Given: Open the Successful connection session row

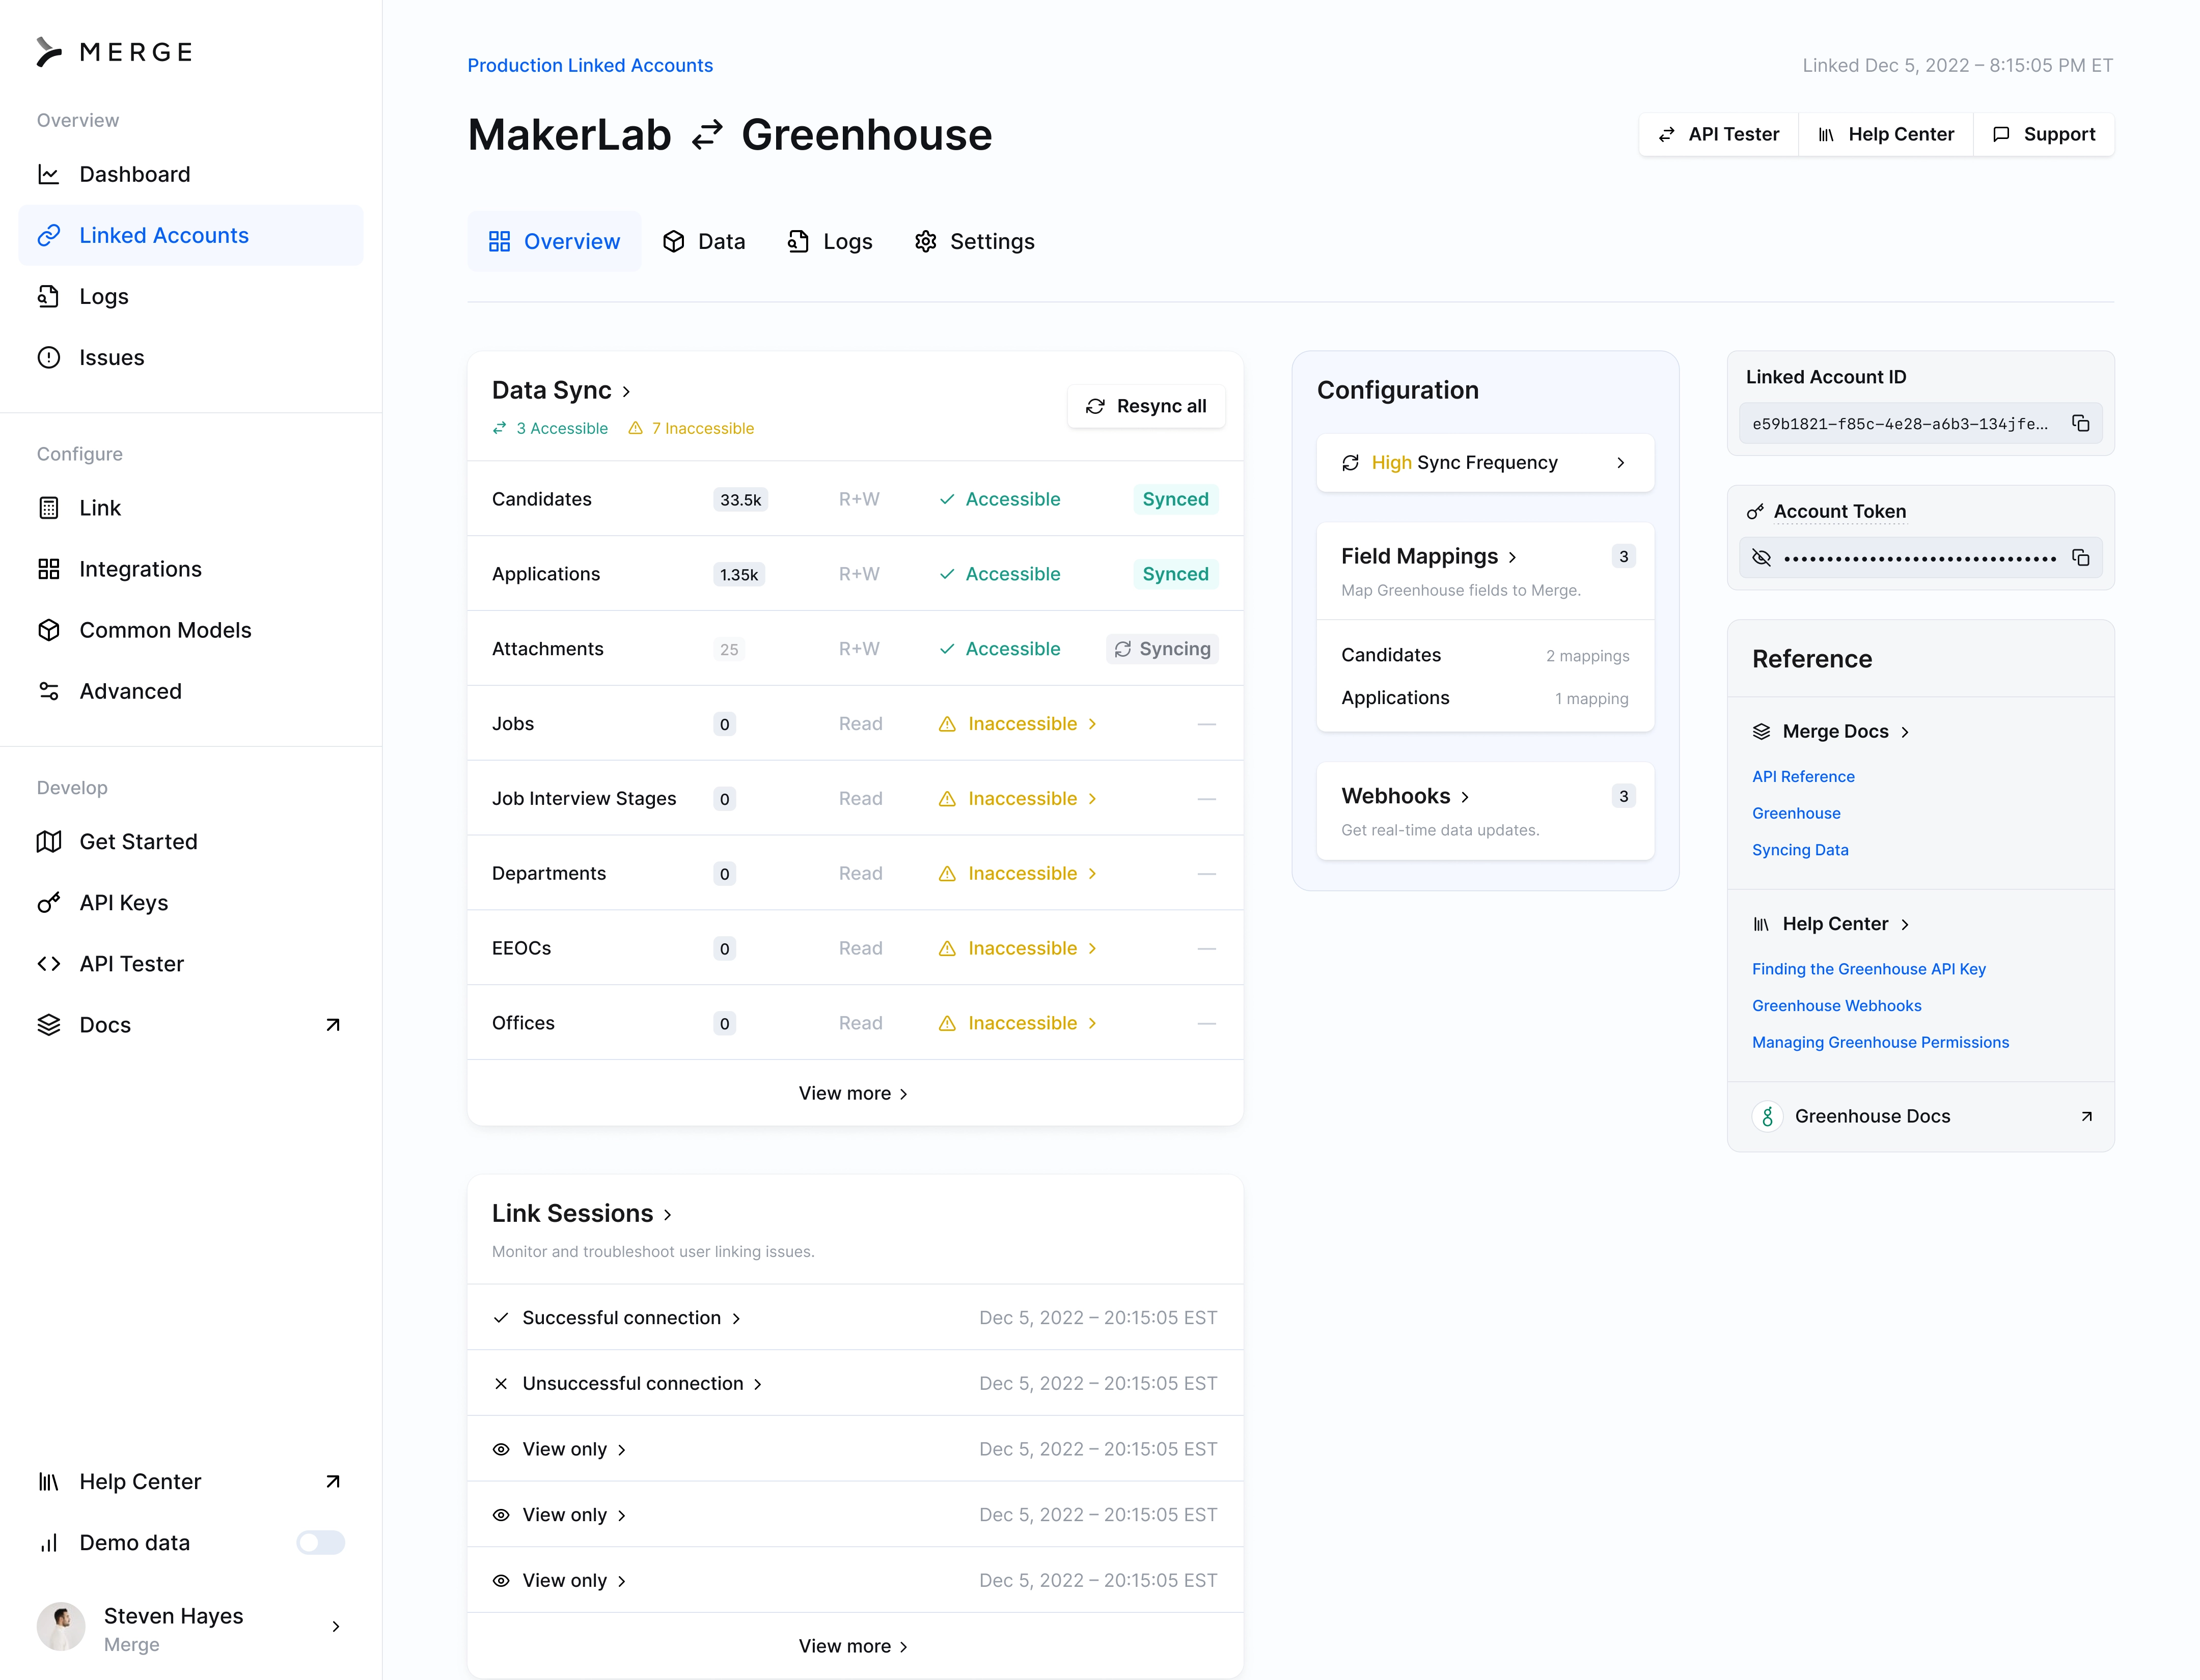Looking at the screenshot, I should coord(855,1318).
